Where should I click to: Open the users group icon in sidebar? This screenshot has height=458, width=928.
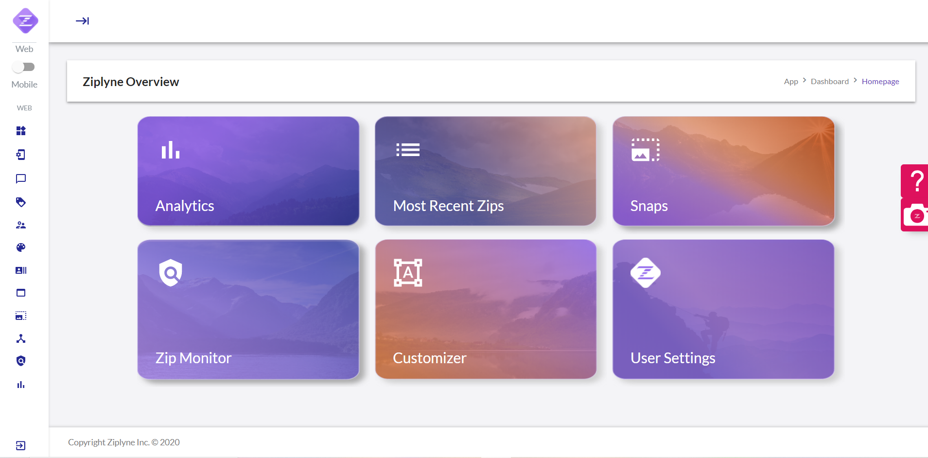[x=21, y=225]
